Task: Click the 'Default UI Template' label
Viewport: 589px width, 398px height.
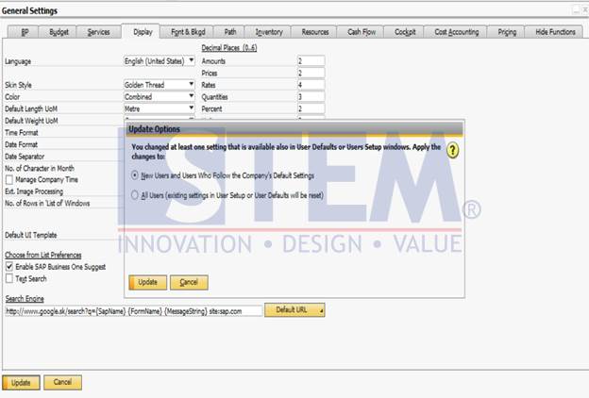Action: tap(31, 235)
